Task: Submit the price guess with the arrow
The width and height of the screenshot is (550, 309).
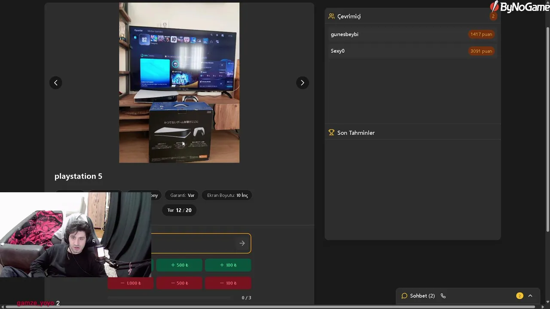Action: (x=242, y=243)
